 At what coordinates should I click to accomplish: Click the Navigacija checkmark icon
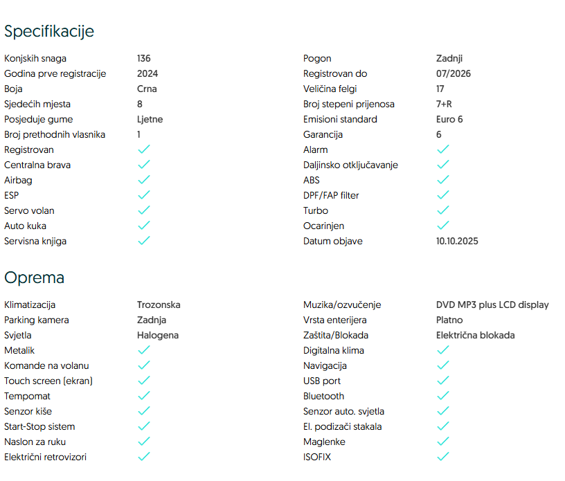[x=443, y=365]
